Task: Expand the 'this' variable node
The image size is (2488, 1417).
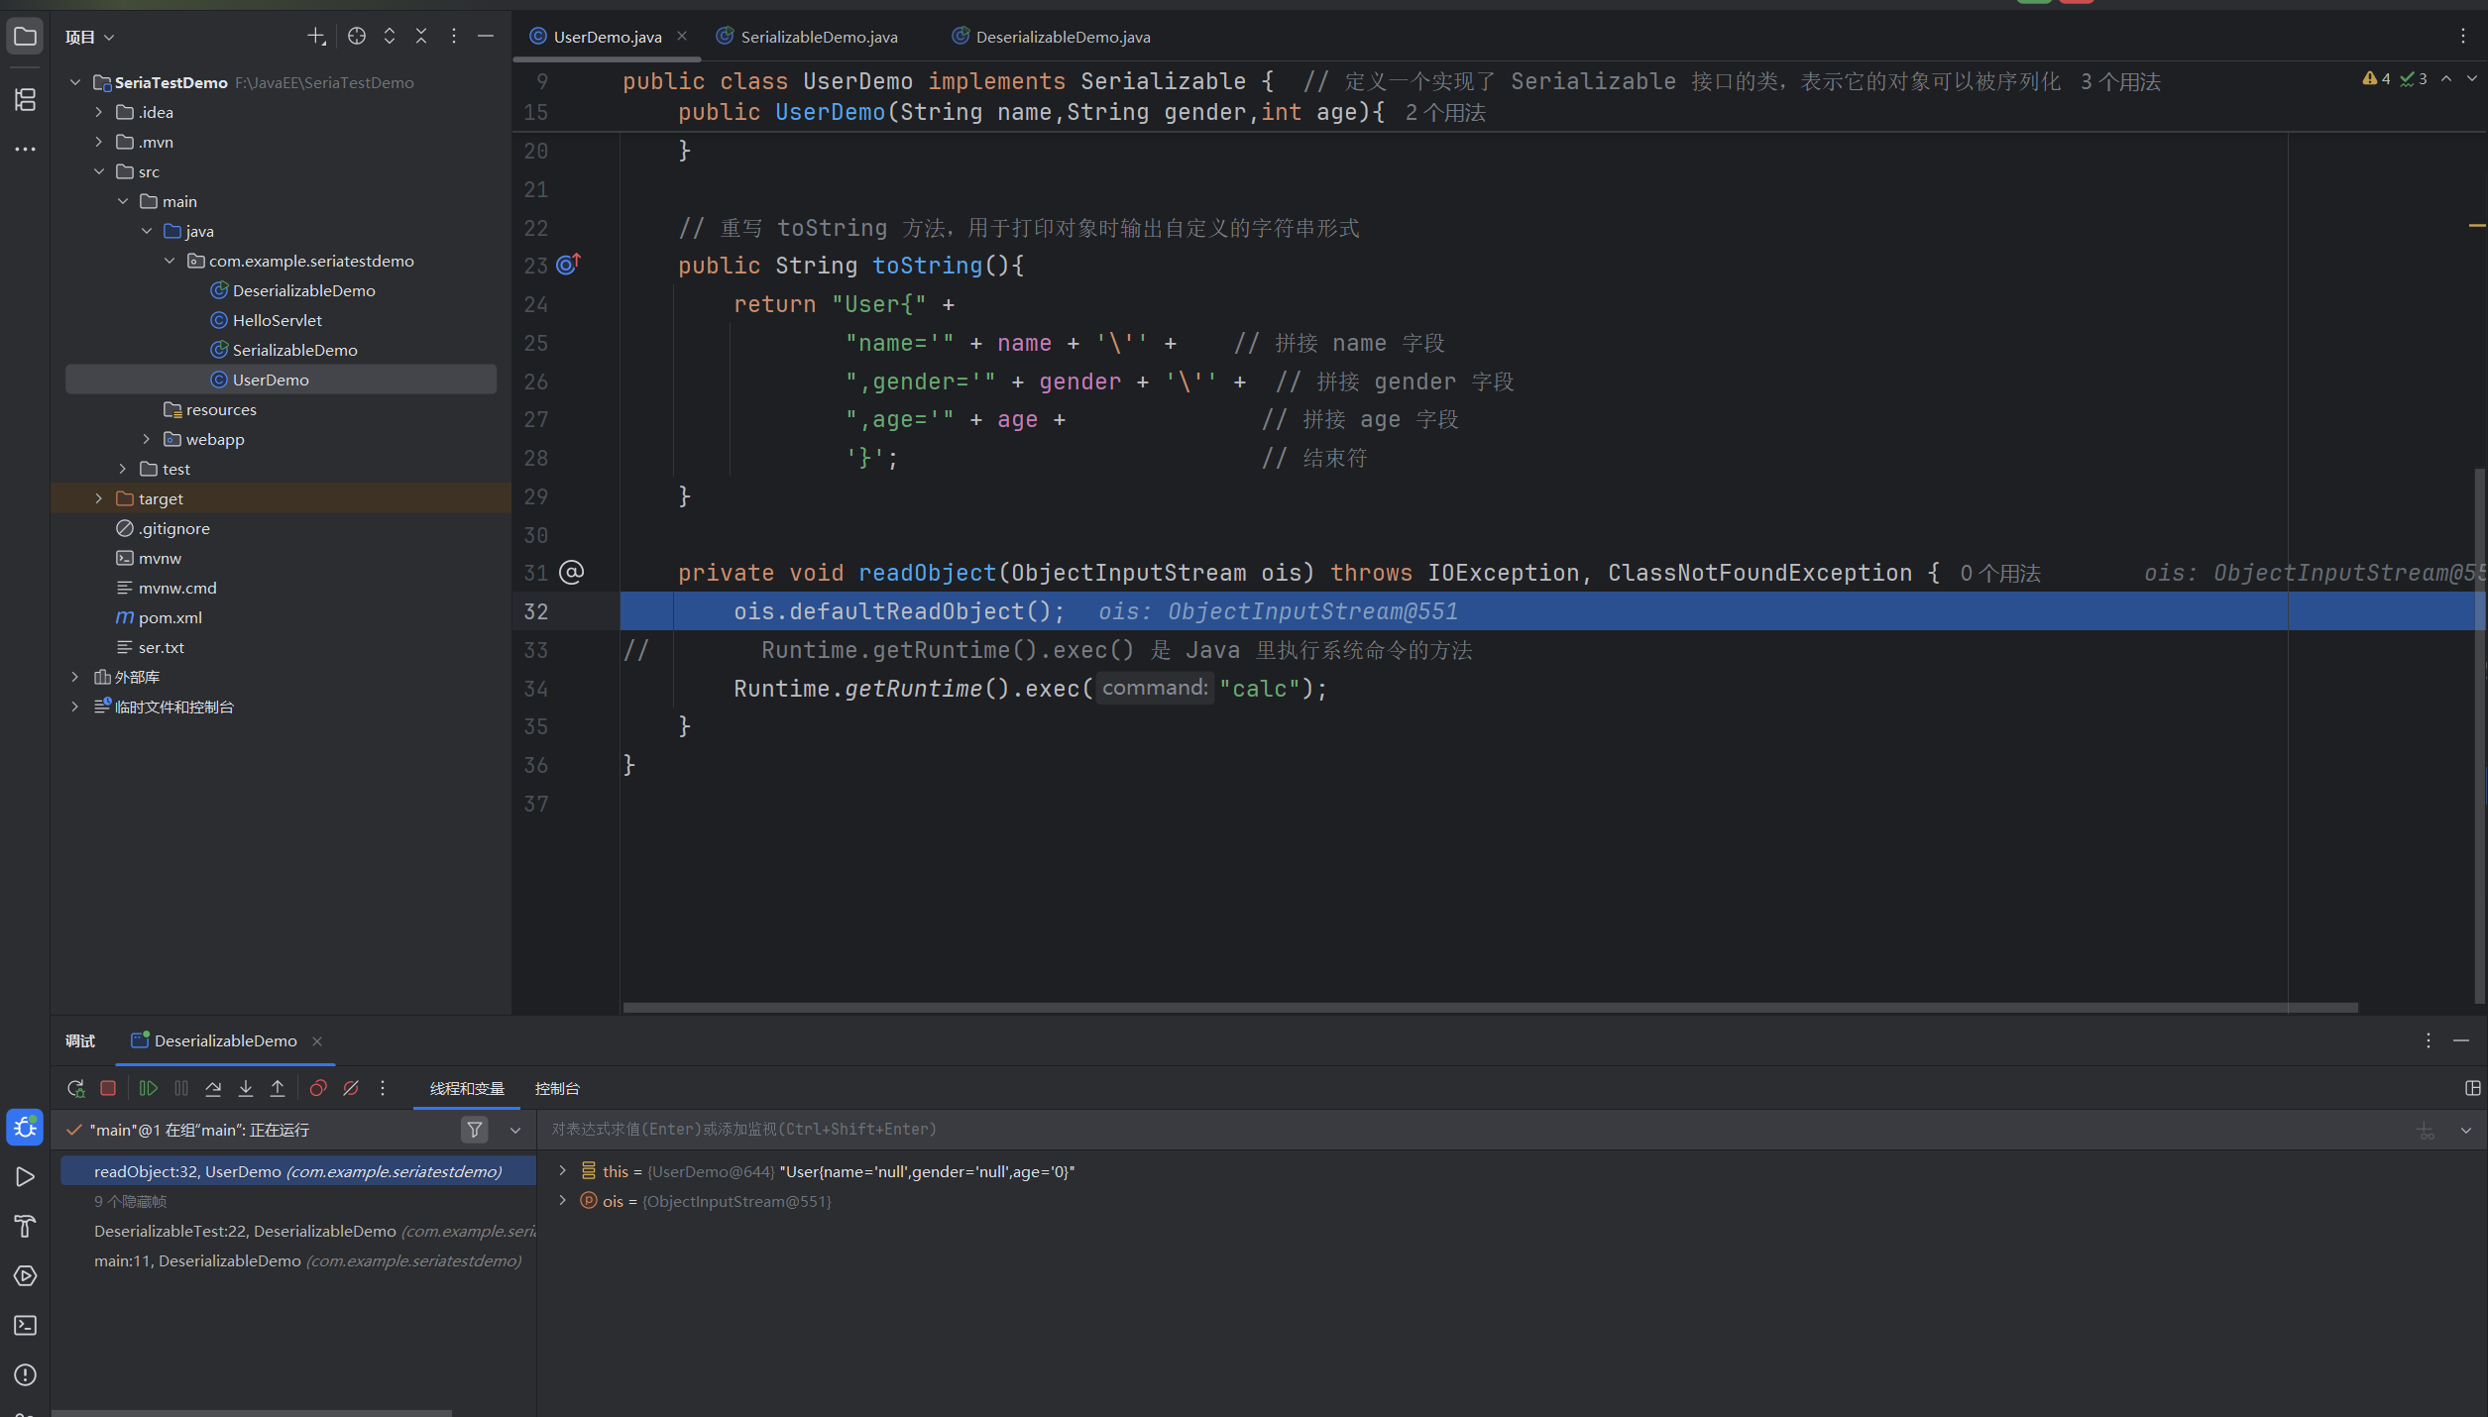Action: pyautogui.click(x=562, y=1171)
